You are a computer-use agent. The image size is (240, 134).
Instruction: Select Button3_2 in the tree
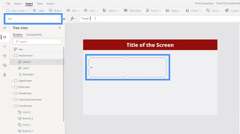28,118
